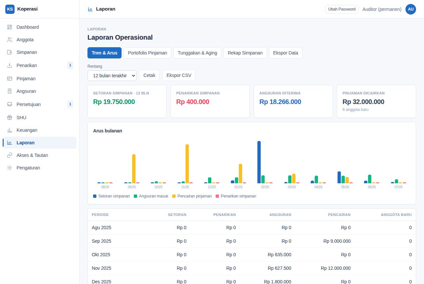424x284 pixels.
Task: Click the Anggota people icon
Action: [x=10, y=40]
